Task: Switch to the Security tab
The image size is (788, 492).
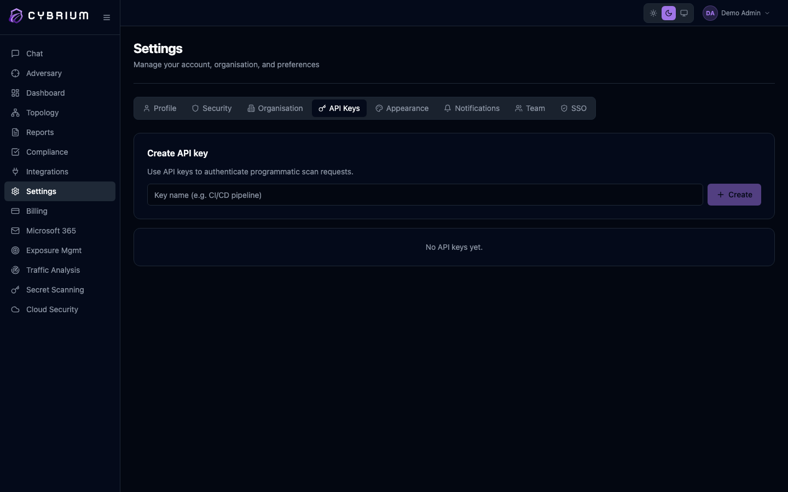Action: [x=212, y=108]
